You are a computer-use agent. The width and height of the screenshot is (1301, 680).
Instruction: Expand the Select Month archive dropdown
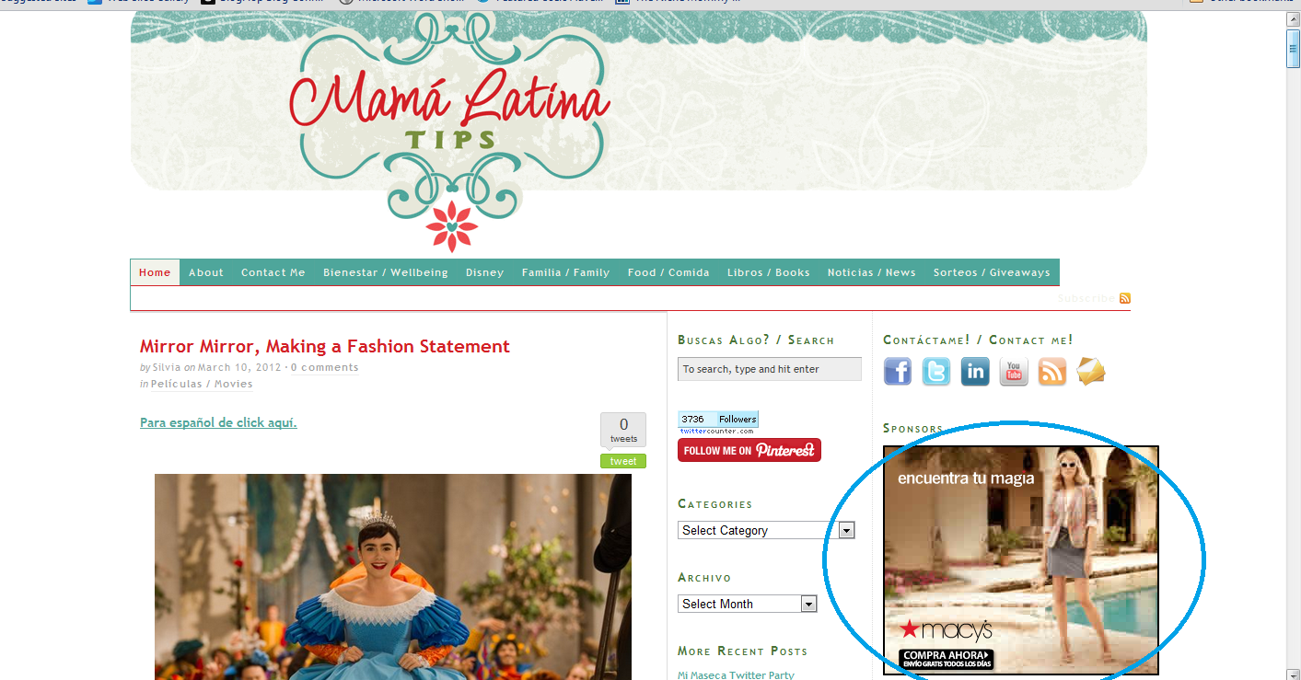pyautogui.click(x=748, y=604)
